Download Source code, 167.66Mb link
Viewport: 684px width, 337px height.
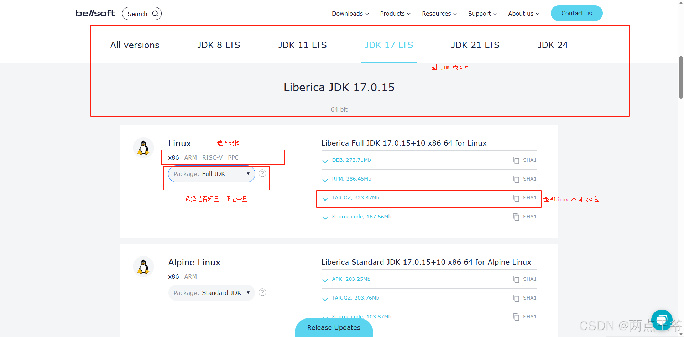point(361,217)
